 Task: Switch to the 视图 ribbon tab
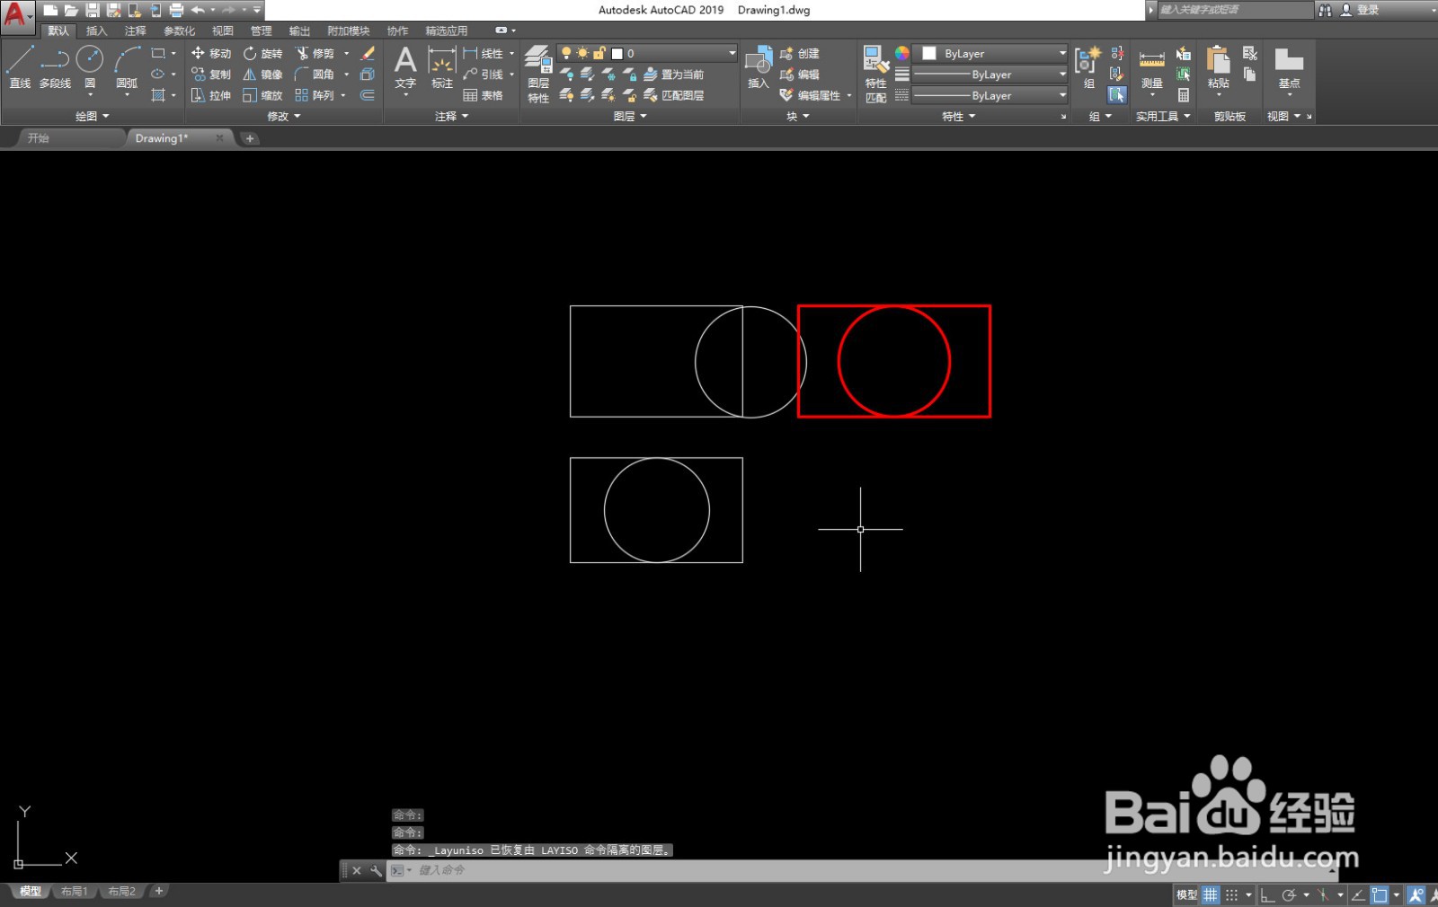click(222, 31)
